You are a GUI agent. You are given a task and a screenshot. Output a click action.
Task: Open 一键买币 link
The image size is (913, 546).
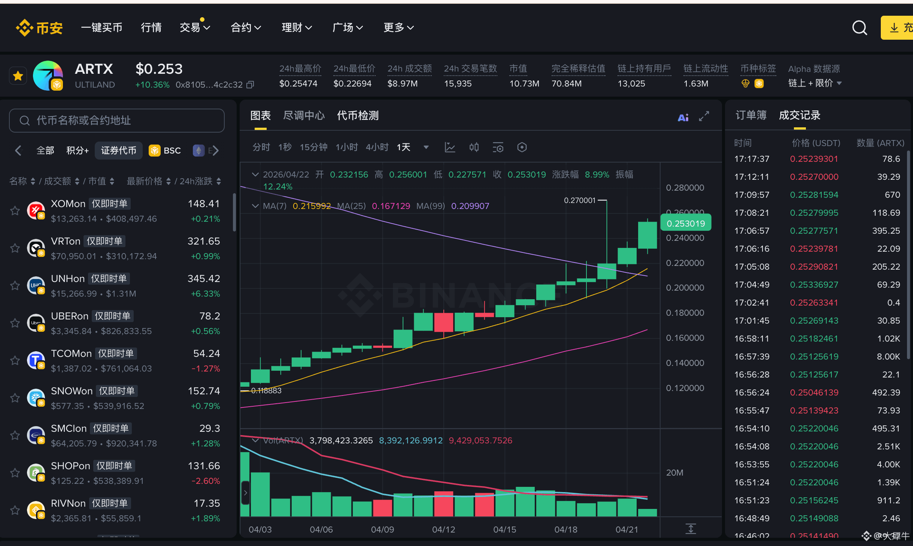point(102,28)
